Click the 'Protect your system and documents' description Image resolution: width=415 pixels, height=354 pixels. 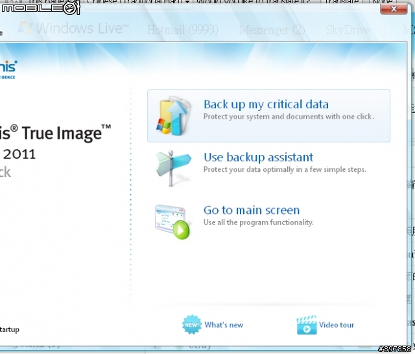pyautogui.click(x=289, y=117)
